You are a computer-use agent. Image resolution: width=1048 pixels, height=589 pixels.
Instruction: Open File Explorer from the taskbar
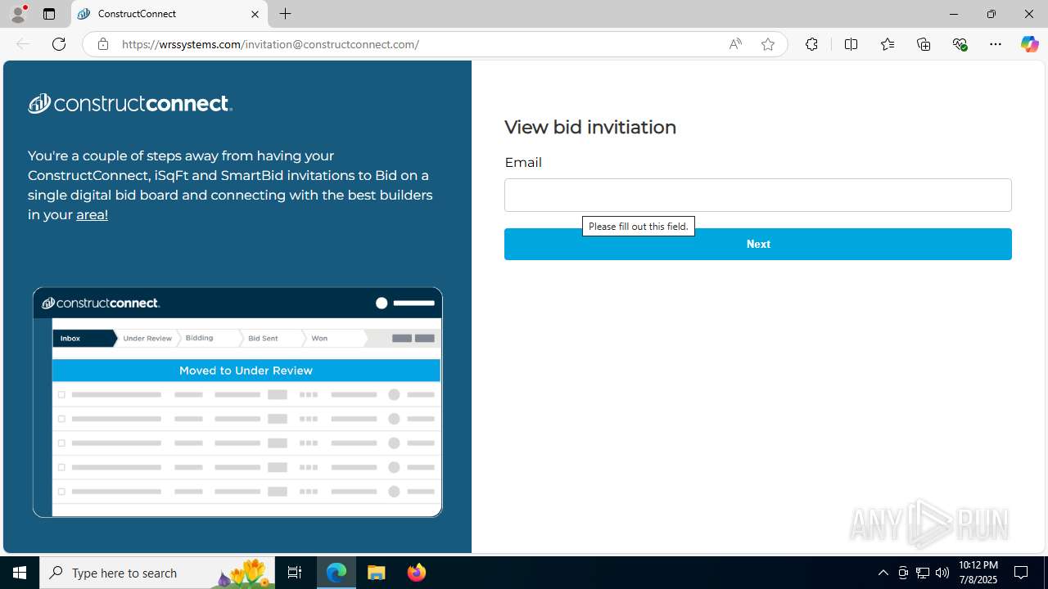(377, 573)
